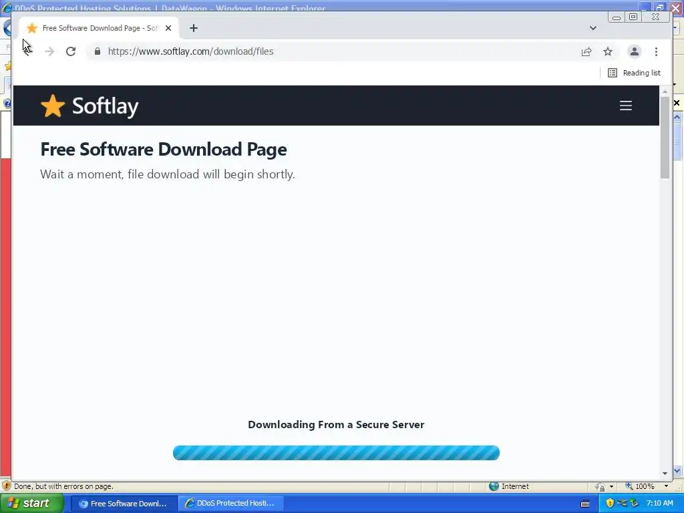The width and height of the screenshot is (684, 513).
Task: Open the hamburger navigation menu
Action: tap(626, 106)
